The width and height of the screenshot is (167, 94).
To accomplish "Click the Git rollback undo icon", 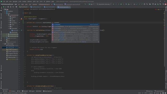I will tap(147, 4).
